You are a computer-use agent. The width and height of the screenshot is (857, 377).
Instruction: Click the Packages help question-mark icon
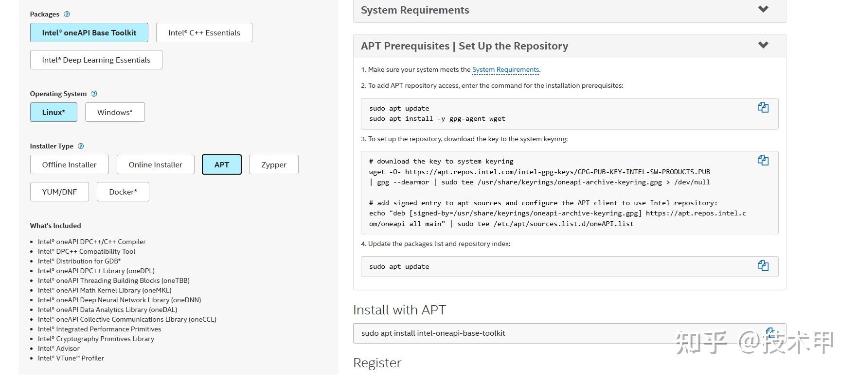(67, 14)
